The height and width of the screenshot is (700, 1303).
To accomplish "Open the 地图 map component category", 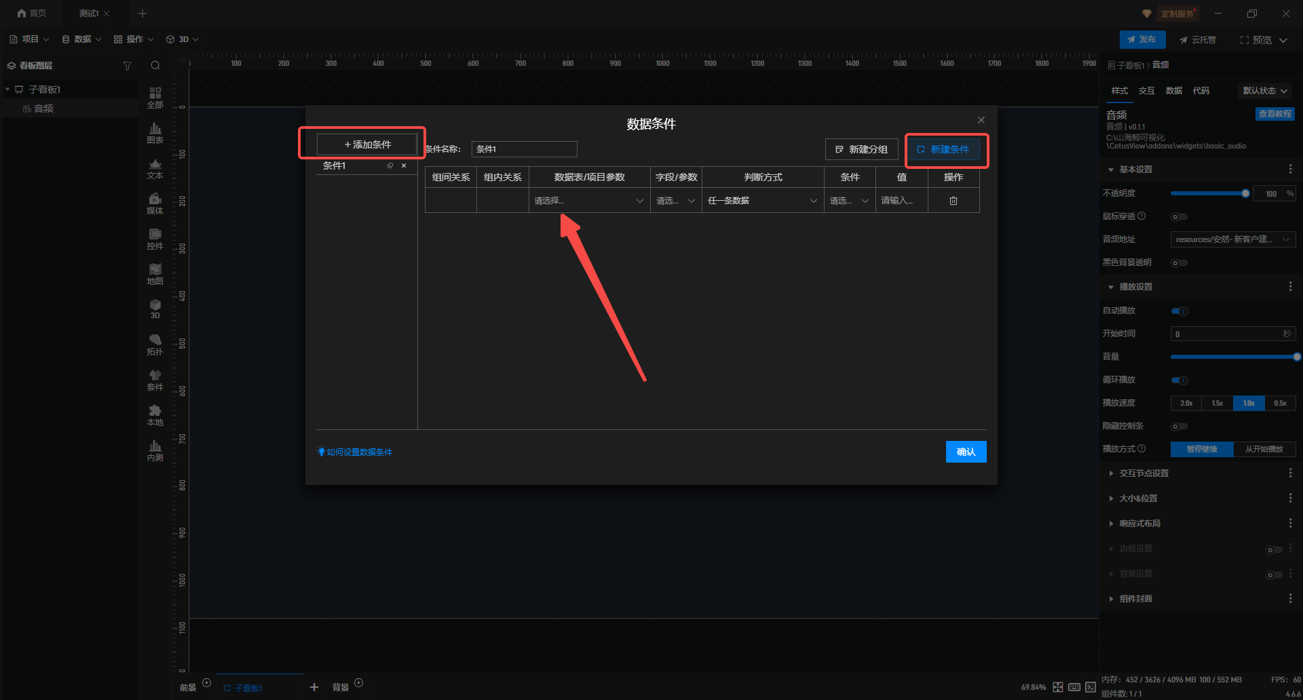I will point(155,274).
